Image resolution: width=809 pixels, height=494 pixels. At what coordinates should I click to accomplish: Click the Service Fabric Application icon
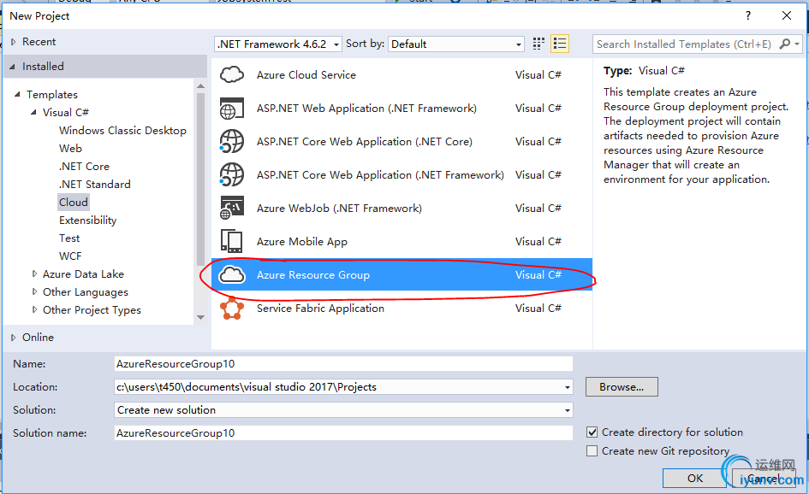point(232,308)
